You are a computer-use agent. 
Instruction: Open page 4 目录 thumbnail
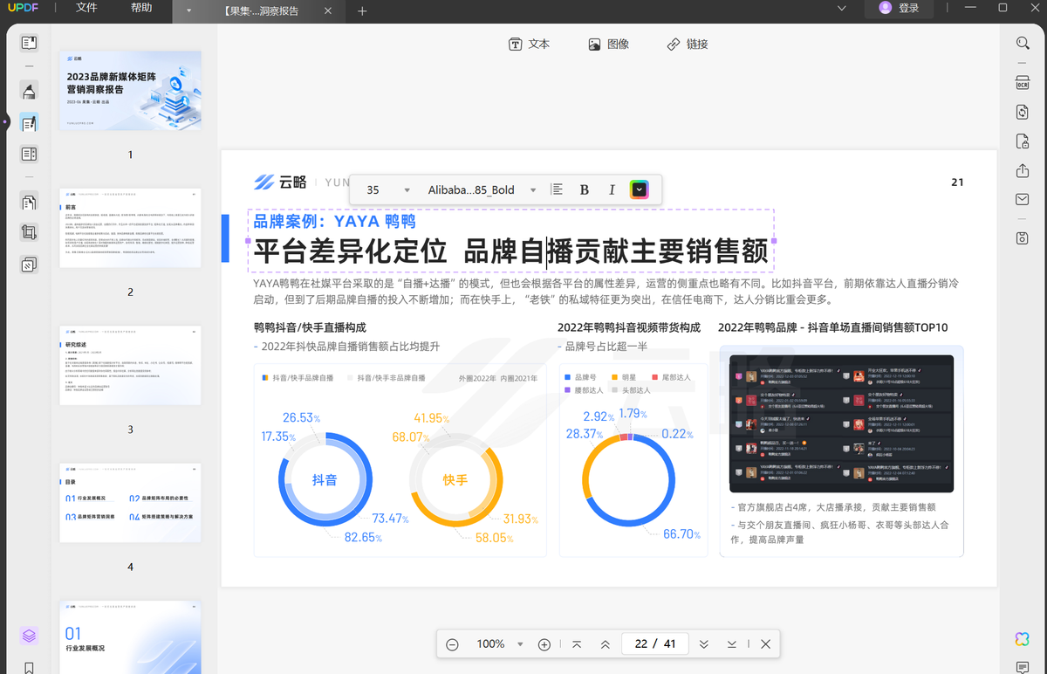130,503
